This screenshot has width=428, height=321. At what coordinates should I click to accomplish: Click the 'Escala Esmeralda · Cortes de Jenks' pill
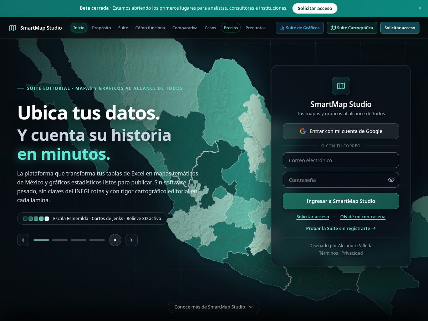[92, 219]
